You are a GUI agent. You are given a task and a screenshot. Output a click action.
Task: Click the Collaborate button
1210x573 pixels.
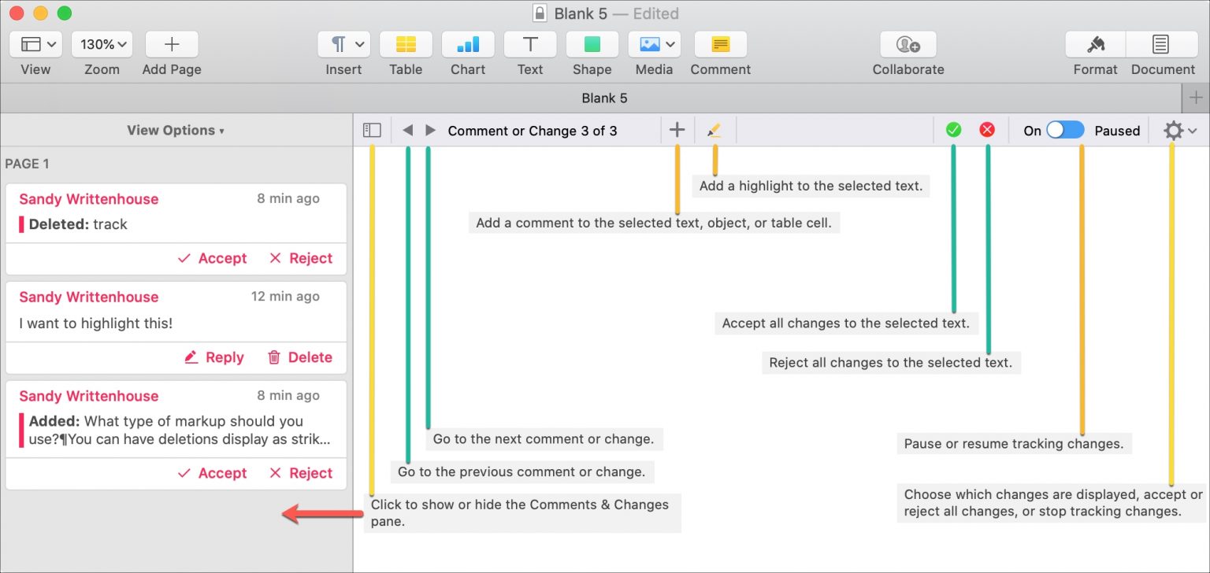point(908,44)
